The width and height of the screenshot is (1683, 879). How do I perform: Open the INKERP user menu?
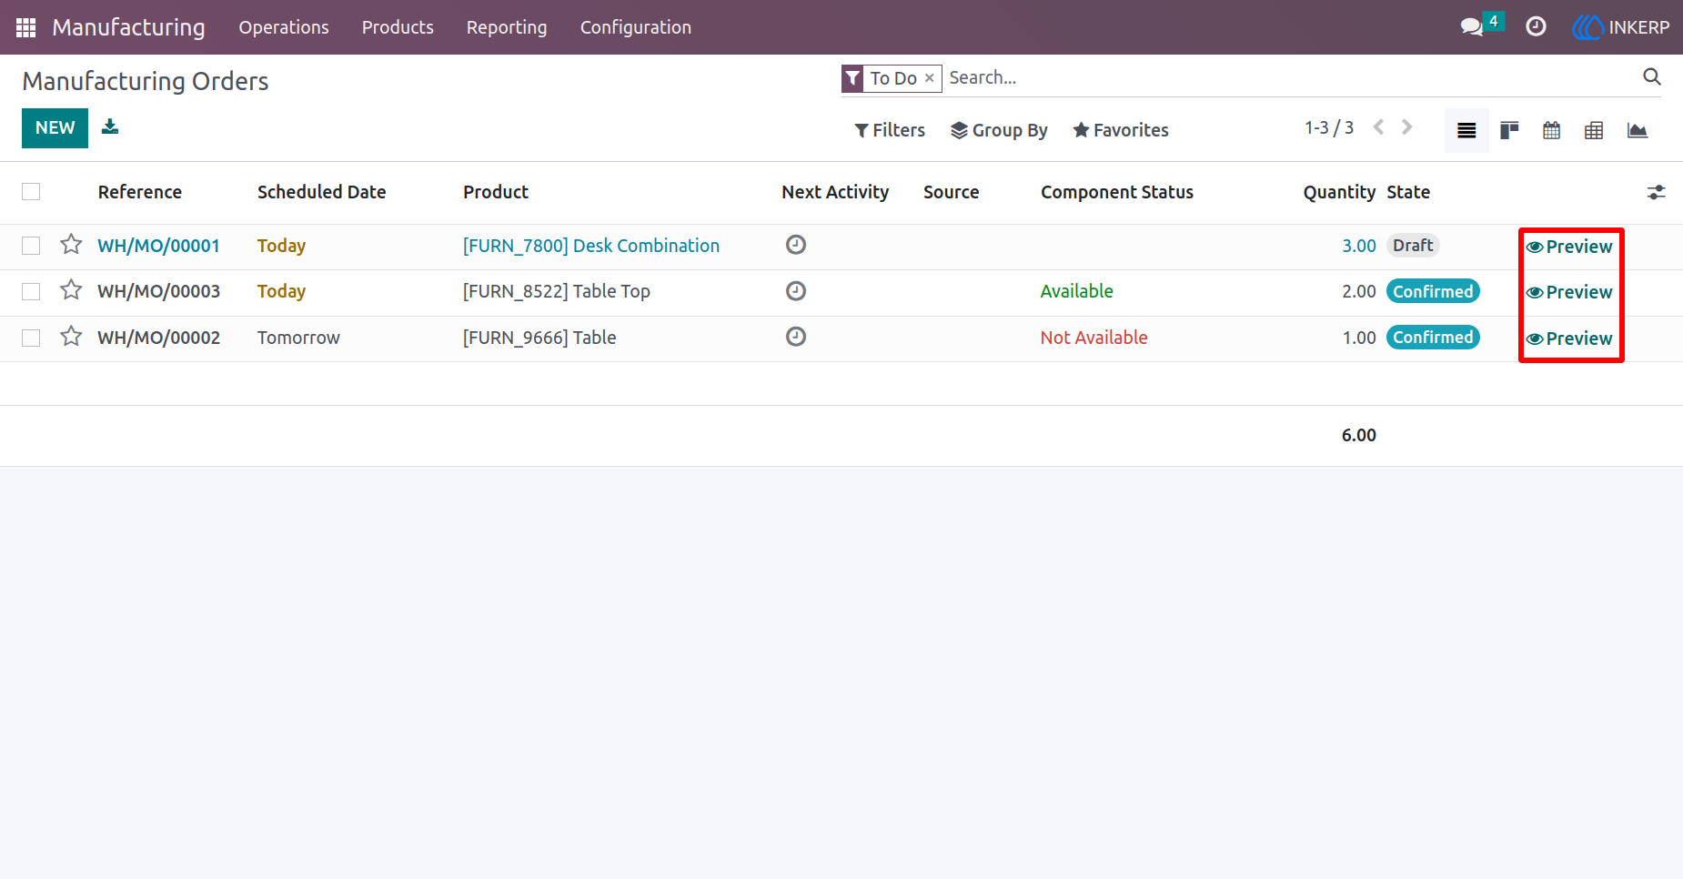click(1621, 27)
